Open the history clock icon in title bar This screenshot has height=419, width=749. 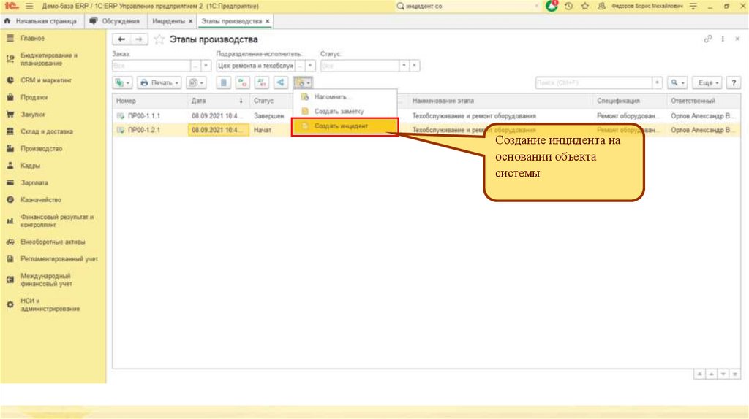[x=568, y=6]
